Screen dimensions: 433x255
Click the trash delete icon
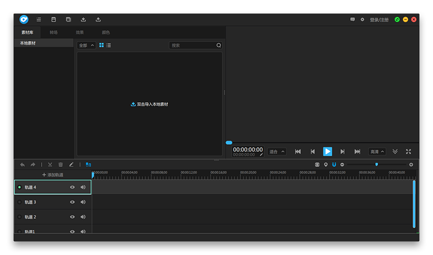[x=61, y=165]
